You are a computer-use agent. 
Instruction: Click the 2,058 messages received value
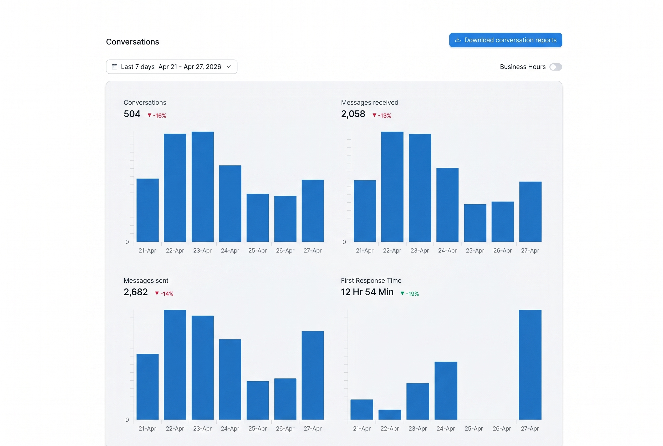[x=353, y=114]
